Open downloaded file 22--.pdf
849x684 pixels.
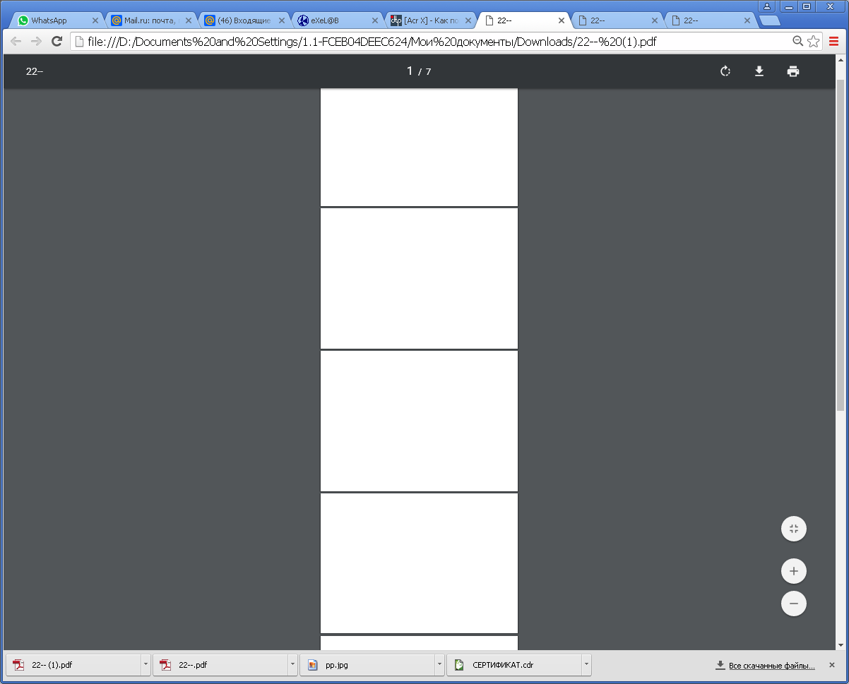point(220,665)
